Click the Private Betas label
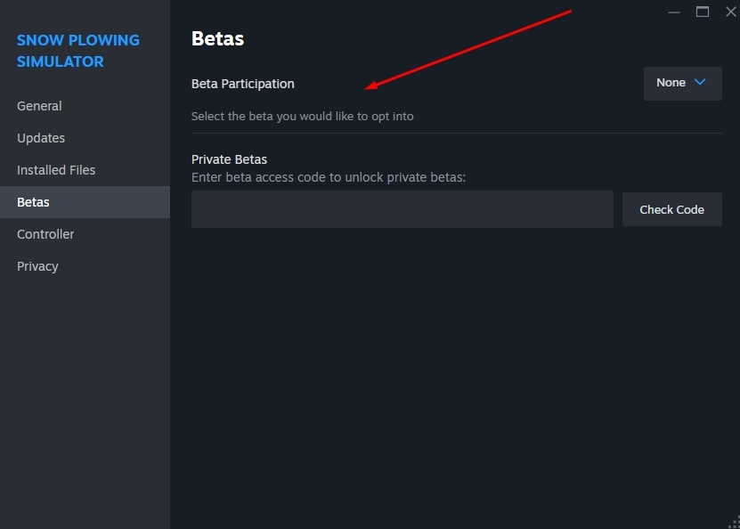The width and height of the screenshot is (740, 529). [x=229, y=159]
